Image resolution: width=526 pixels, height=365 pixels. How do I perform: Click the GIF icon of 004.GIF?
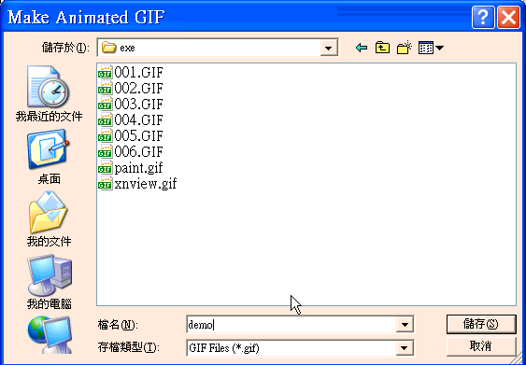point(105,120)
